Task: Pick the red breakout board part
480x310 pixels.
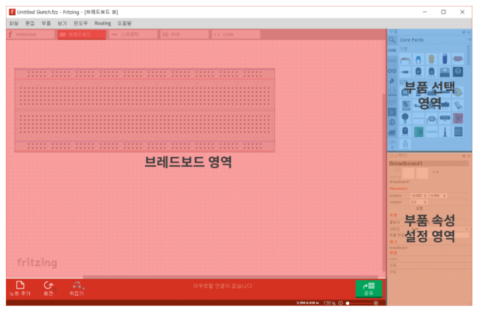Action: pyautogui.click(x=458, y=118)
